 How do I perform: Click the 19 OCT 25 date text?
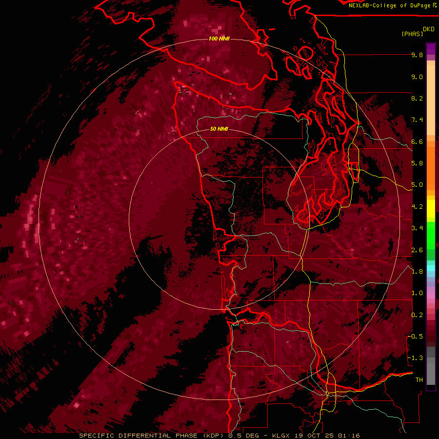(x=314, y=436)
